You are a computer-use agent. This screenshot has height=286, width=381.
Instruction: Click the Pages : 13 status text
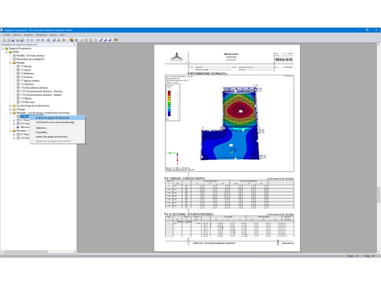click(x=353, y=256)
